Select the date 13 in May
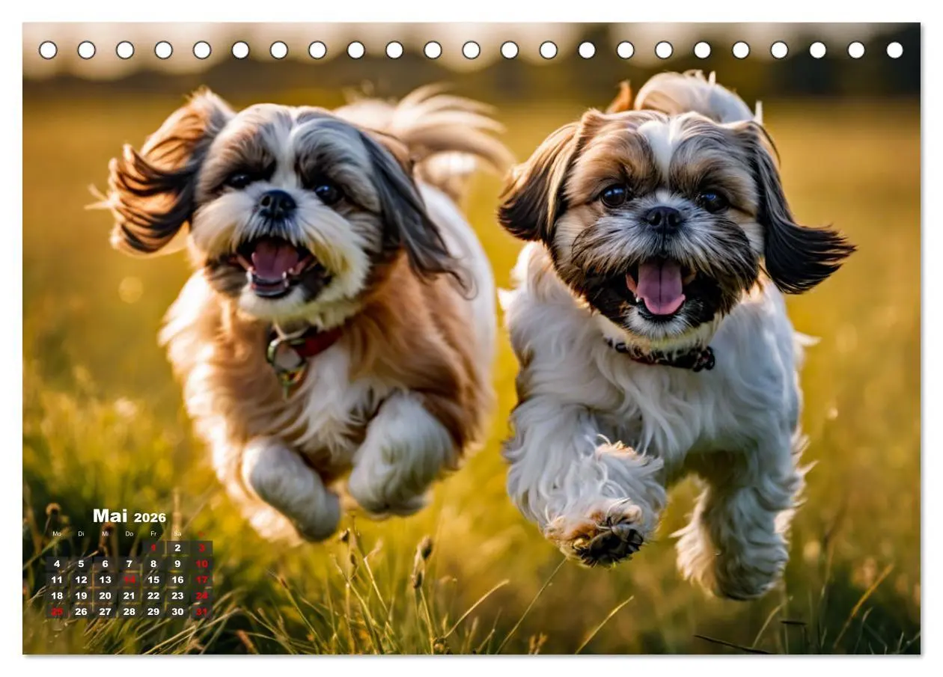 pos(105,580)
